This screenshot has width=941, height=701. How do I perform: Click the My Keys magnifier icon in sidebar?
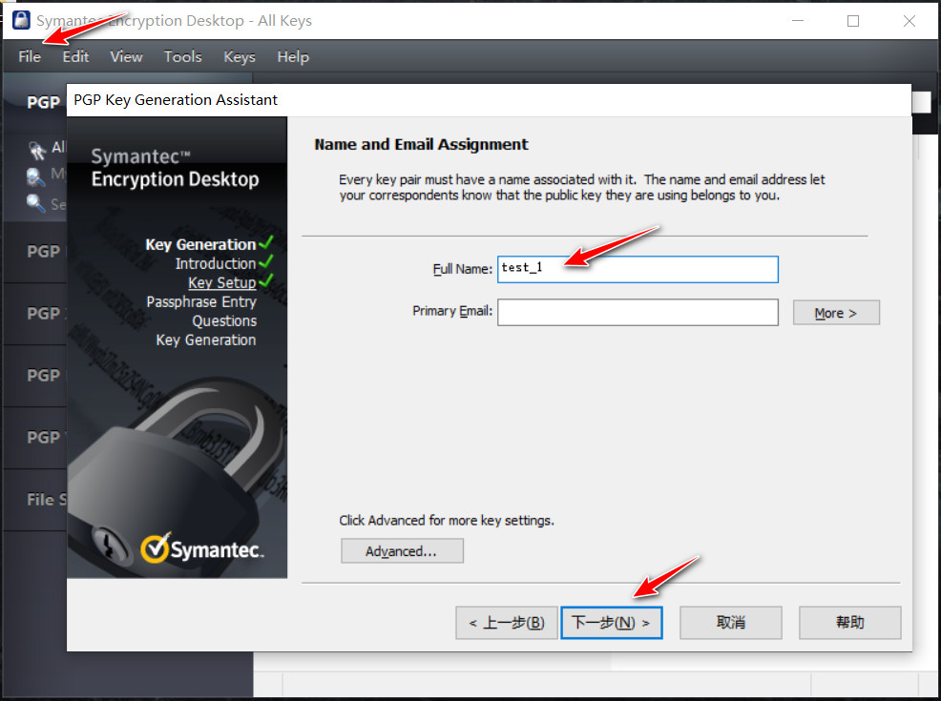(36, 176)
